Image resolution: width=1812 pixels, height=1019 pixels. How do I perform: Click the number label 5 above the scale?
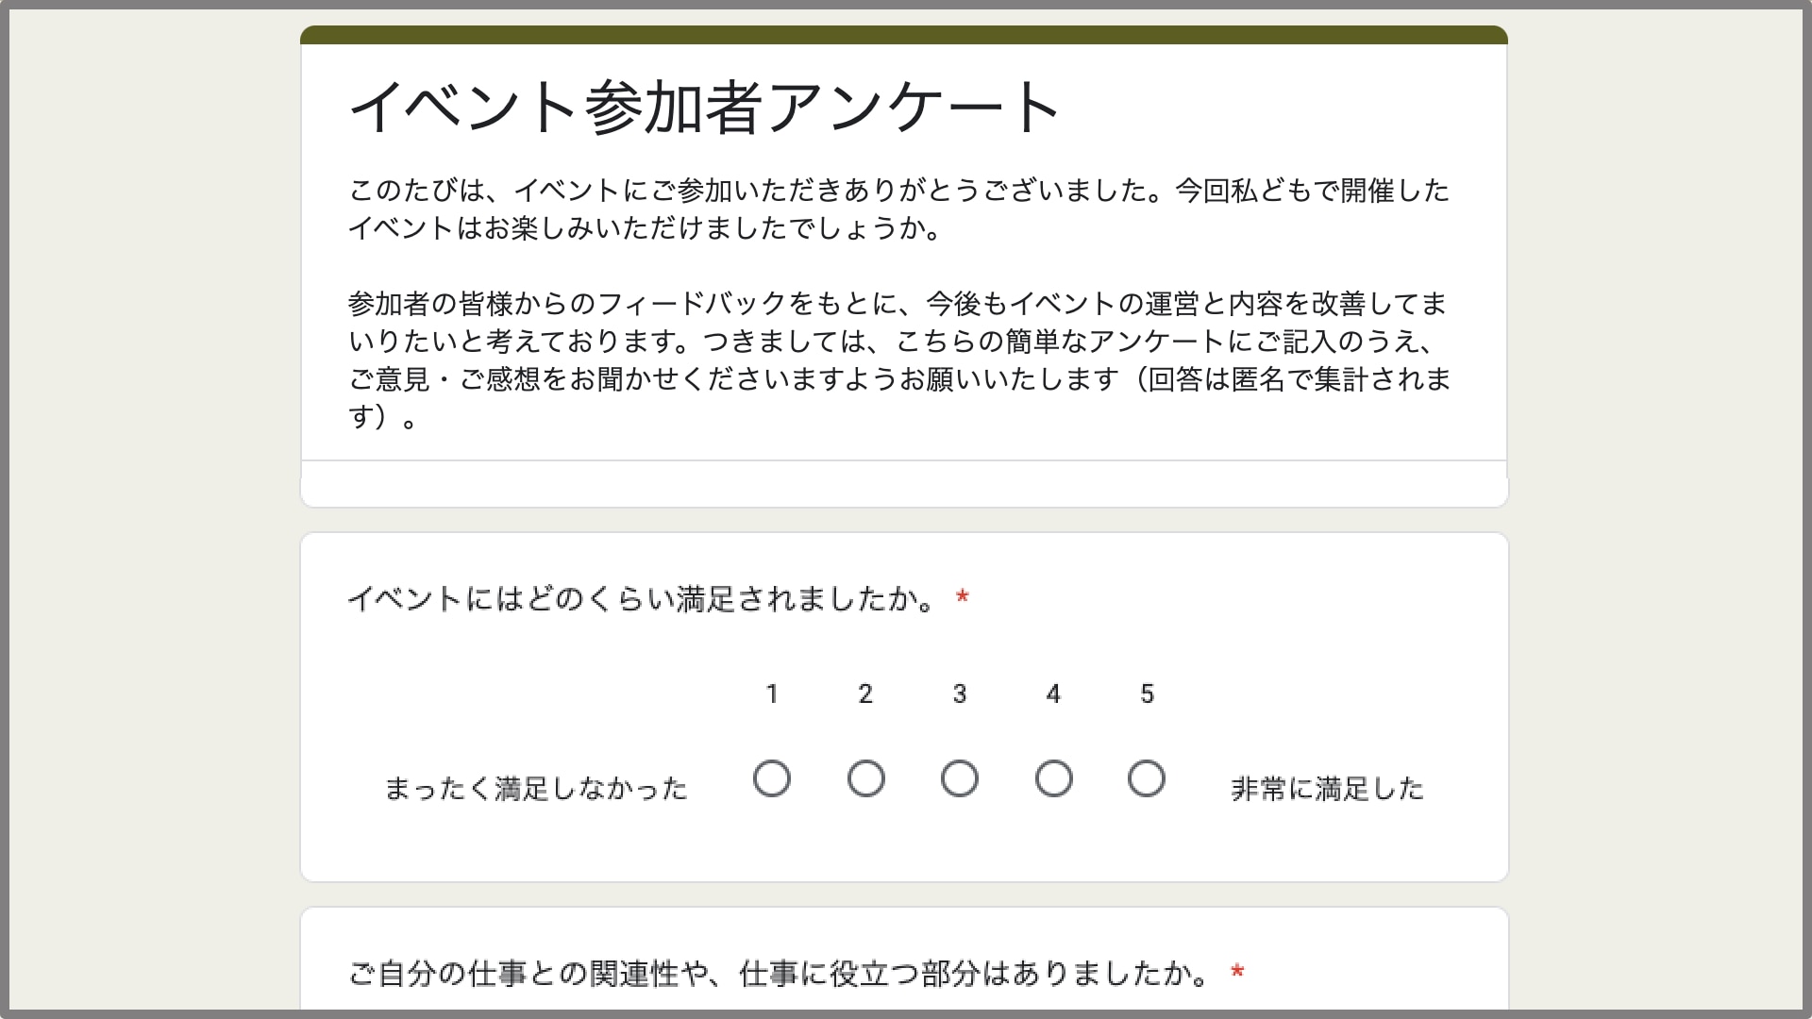[1147, 694]
